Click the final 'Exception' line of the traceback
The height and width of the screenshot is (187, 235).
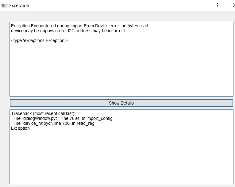point(20,128)
